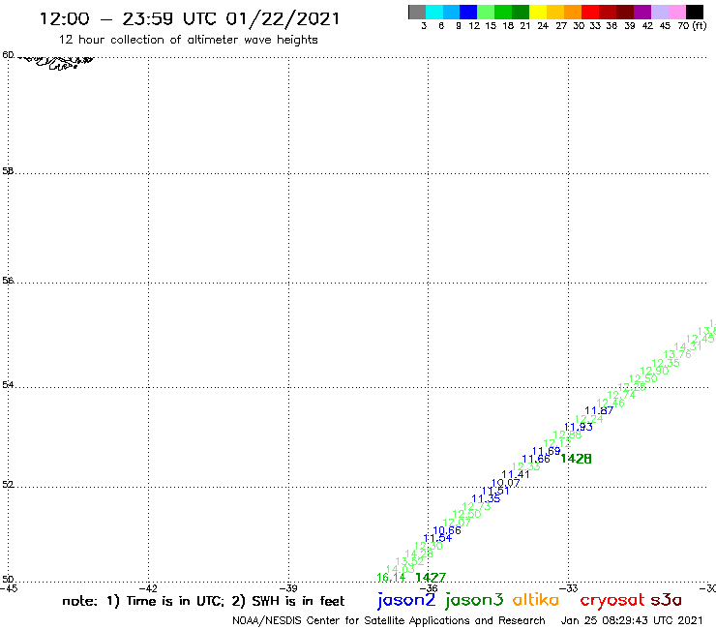The image size is (716, 629).
Task: Click the blue 11.66 wave height value
Action: tap(536, 459)
